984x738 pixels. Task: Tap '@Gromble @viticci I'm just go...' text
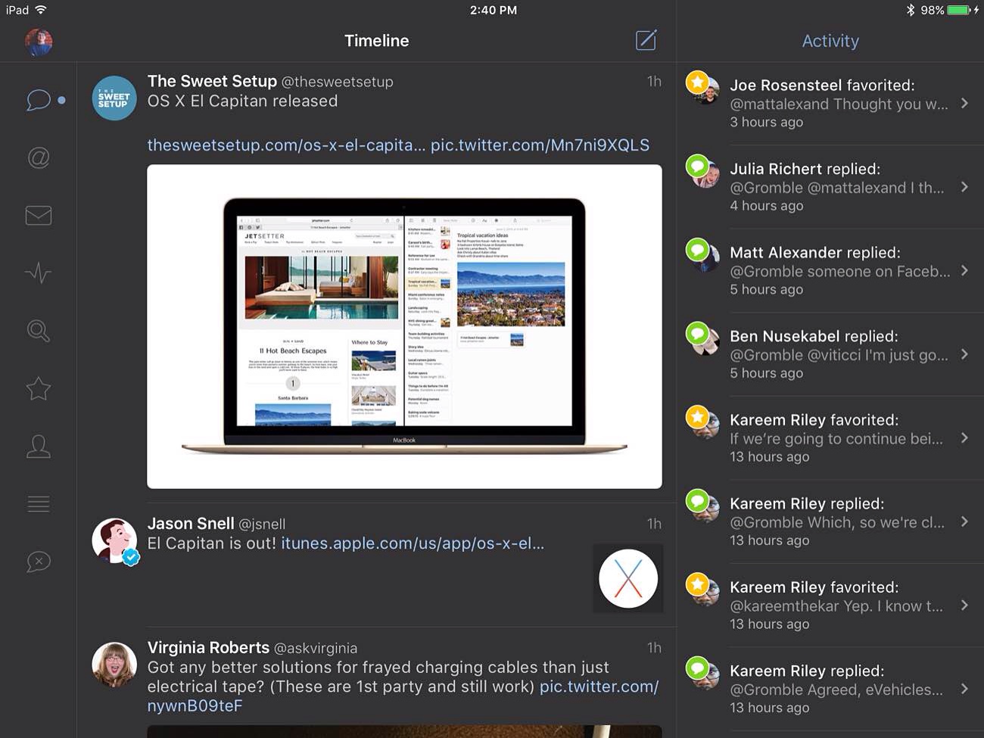tap(839, 355)
